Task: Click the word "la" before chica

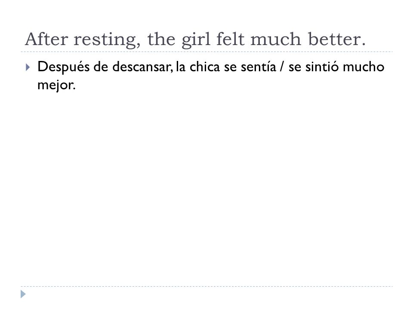Action: [x=181, y=67]
